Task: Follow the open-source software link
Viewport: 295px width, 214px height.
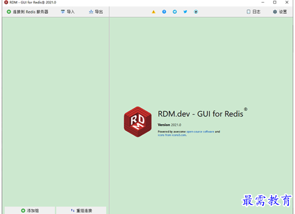Action: pyautogui.click(x=200, y=132)
